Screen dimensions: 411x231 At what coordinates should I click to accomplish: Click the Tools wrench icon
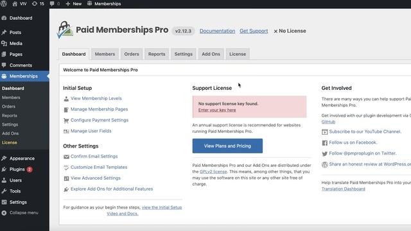pos(4,191)
